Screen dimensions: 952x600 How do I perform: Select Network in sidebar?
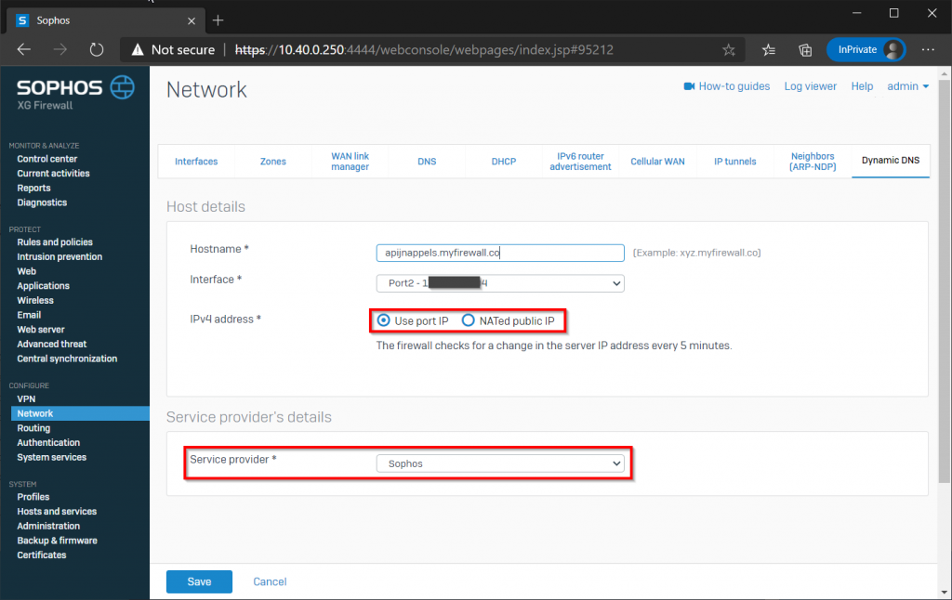80,413
